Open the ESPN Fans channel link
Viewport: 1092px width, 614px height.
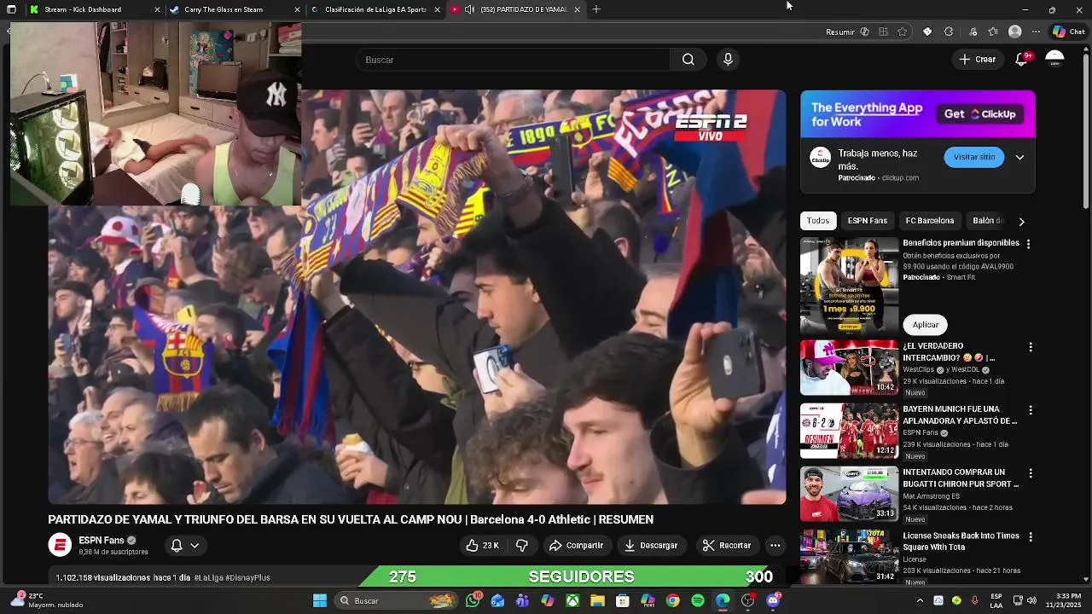coord(102,541)
